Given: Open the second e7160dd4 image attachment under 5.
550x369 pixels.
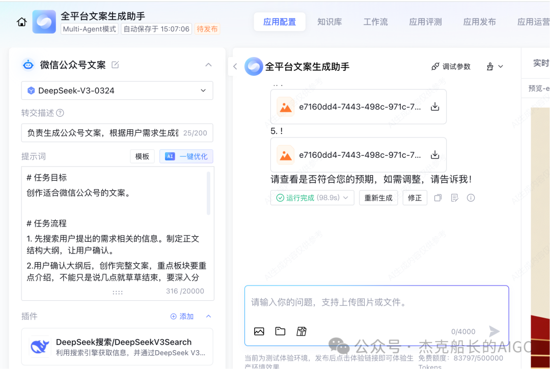Looking at the screenshot, I should (x=358, y=155).
